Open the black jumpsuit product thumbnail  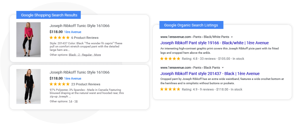[x=29, y=86]
